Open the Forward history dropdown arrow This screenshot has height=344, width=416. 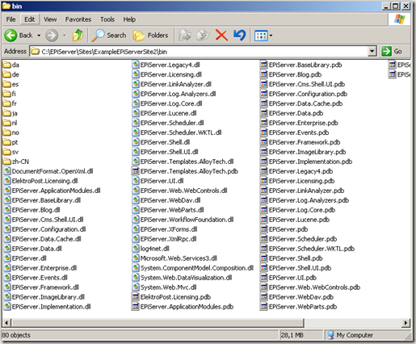65,36
